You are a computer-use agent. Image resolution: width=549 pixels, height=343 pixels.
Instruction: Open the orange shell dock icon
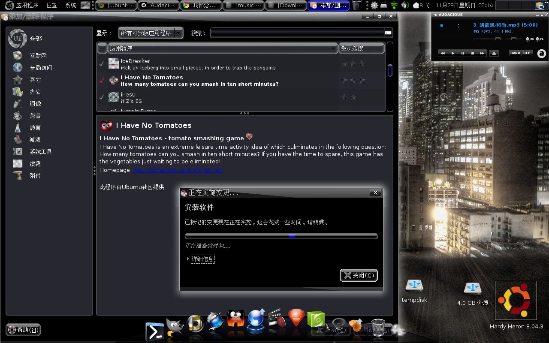coord(356,326)
